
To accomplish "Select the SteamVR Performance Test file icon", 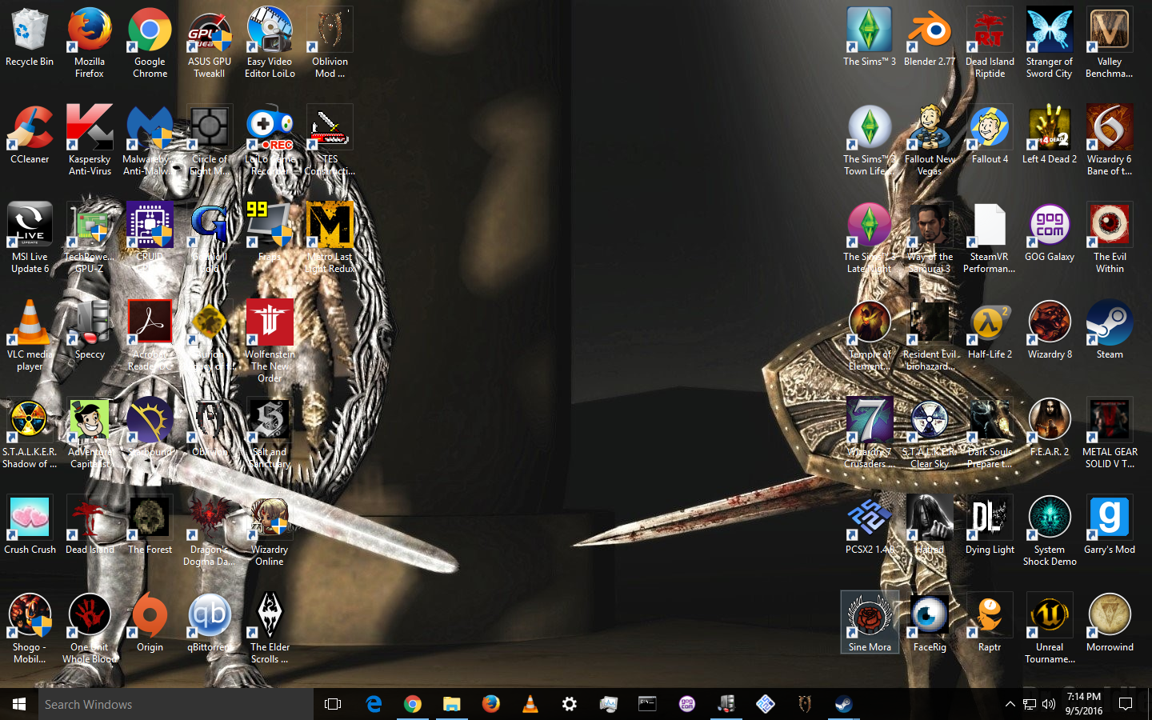I will click(990, 238).
